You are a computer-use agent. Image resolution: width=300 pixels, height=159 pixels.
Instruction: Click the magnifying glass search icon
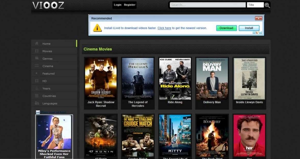267,5
